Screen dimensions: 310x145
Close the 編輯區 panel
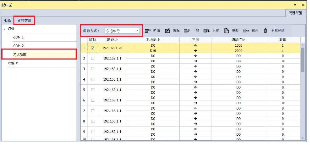303,5
